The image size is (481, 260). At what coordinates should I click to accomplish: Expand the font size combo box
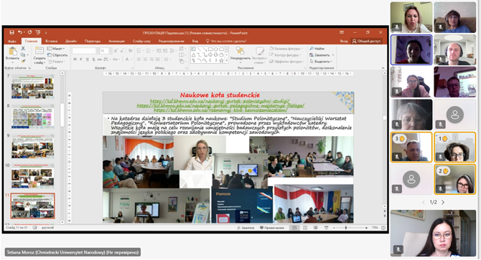110,51
